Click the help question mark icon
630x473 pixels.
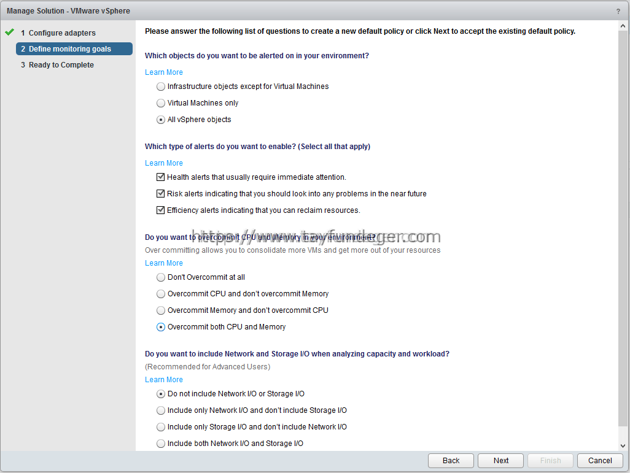click(618, 11)
